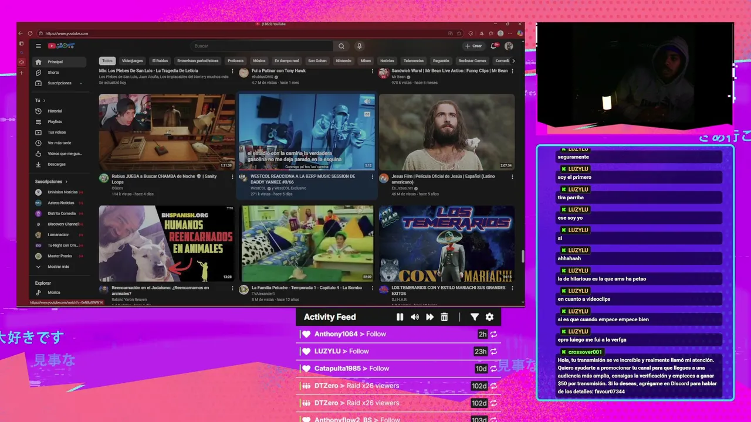Pause the Activity Feed
The width and height of the screenshot is (751, 422).
(400, 317)
